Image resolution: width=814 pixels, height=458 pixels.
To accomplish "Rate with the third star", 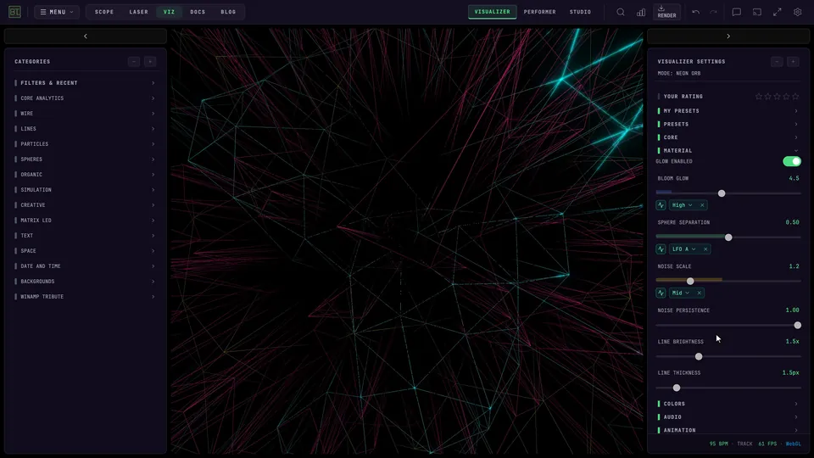I will 778,97.
